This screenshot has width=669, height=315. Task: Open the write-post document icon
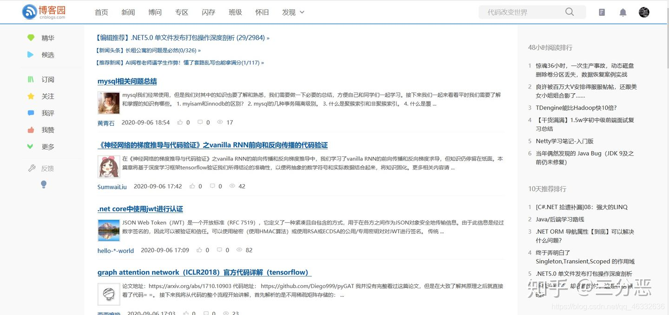point(602,13)
